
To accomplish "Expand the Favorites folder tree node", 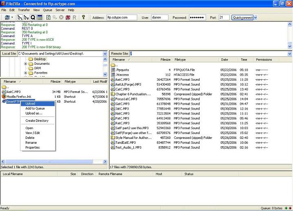I will (26, 73).
